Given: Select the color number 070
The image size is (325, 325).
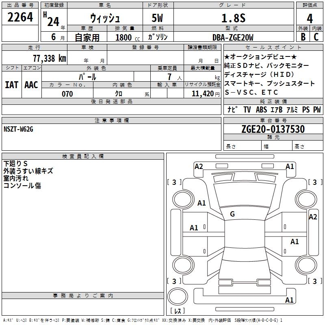Looking at the screenshot, I should tap(67, 94).
